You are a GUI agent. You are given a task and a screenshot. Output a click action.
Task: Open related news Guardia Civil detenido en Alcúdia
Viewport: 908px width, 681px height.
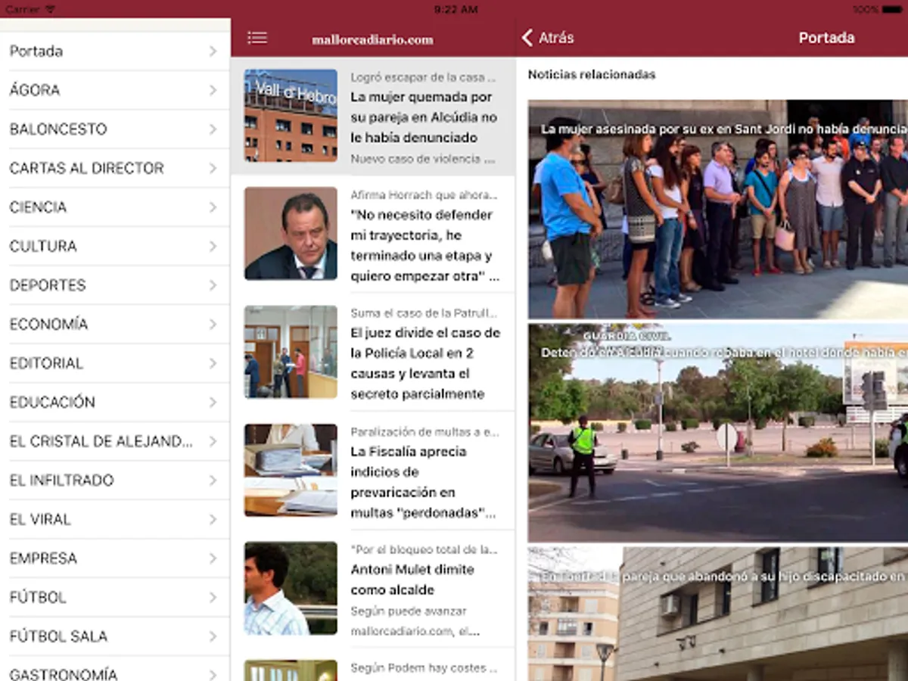coord(718,433)
